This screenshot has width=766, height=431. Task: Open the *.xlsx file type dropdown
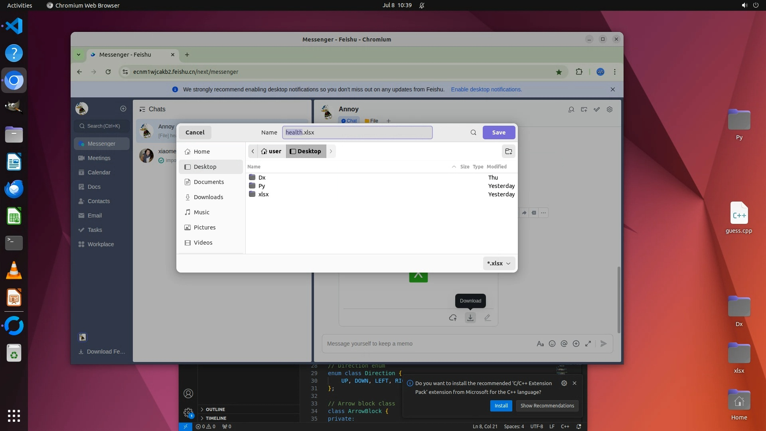[x=499, y=263]
